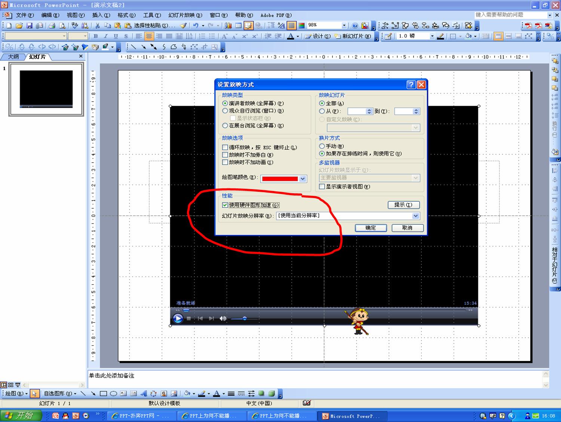Check show without animation box
The image size is (561, 422).
225,162
